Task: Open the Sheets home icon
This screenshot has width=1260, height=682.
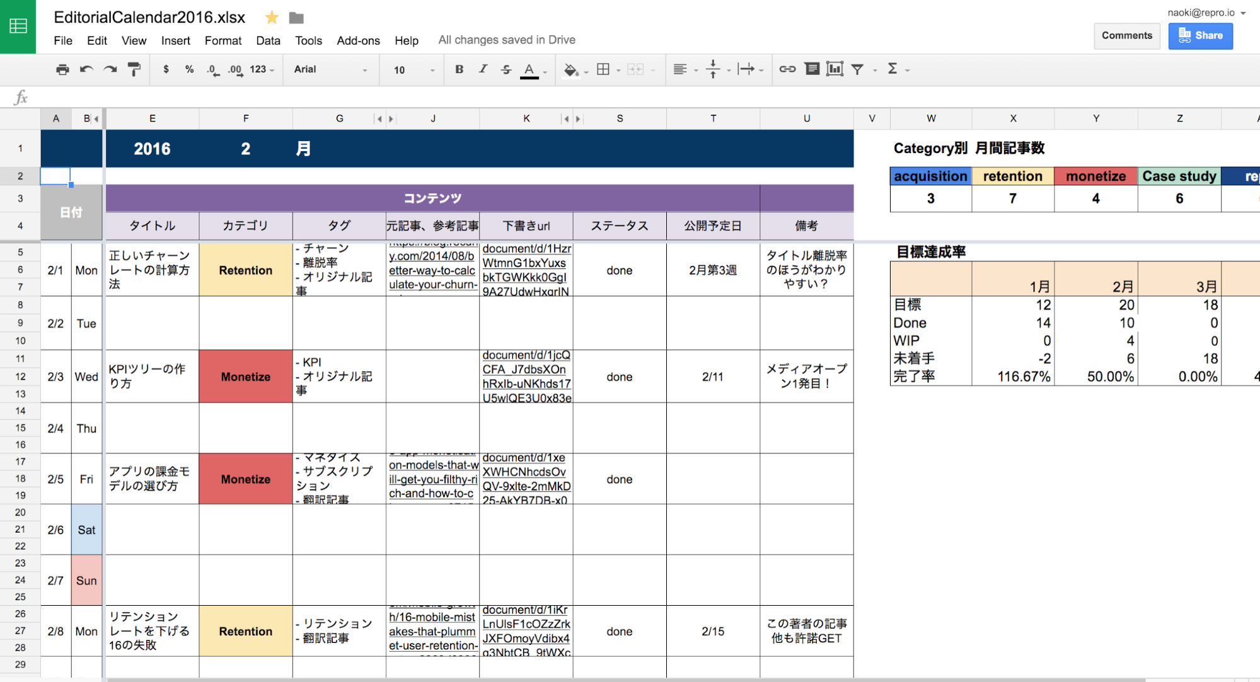Action: coord(18,26)
